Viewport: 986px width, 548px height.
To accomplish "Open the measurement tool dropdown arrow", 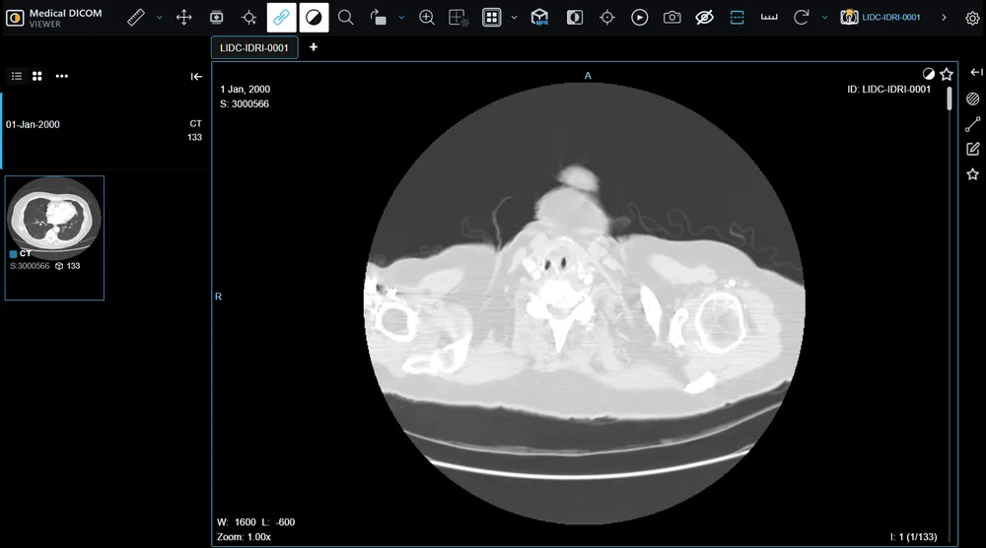I will (x=159, y=18).
